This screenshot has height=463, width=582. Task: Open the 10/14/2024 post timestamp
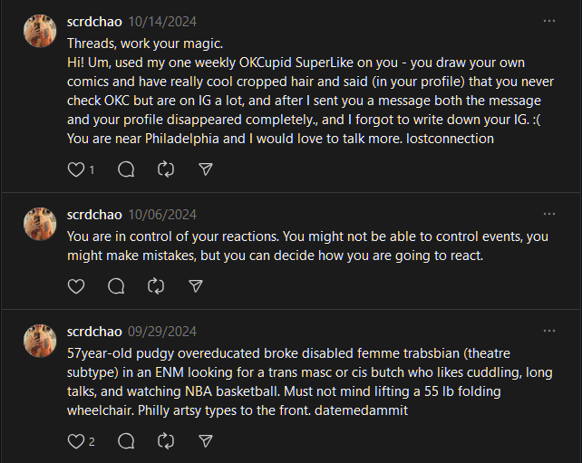[x=162, y=21]
